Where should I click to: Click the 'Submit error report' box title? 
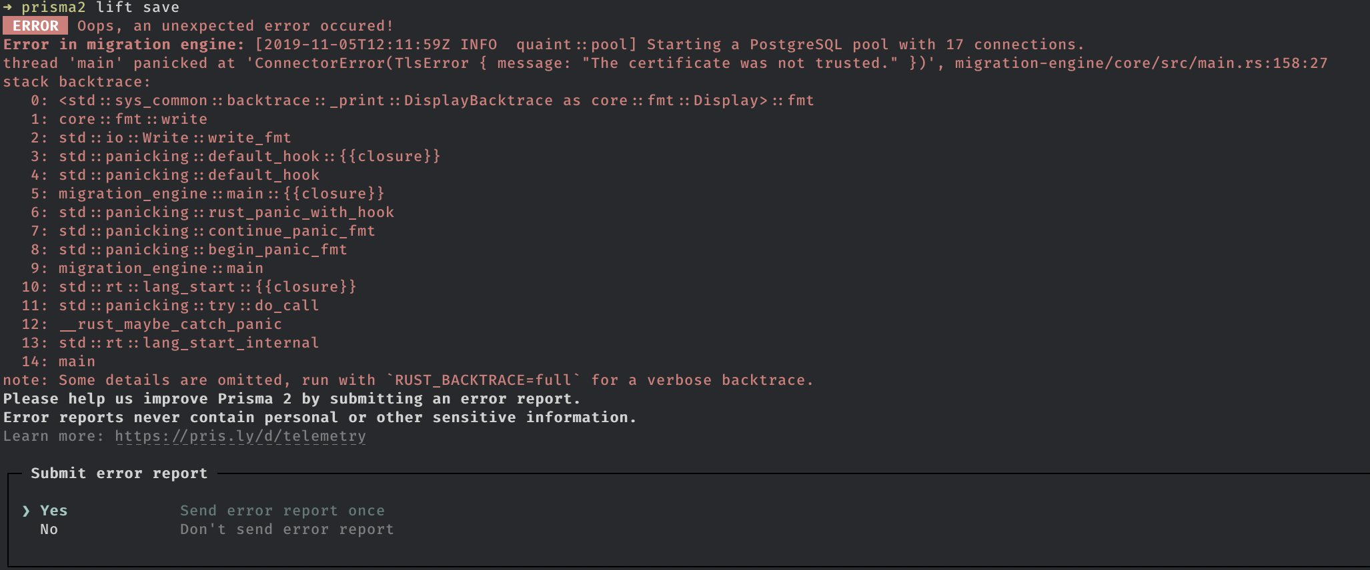click(x=119, y=473)
